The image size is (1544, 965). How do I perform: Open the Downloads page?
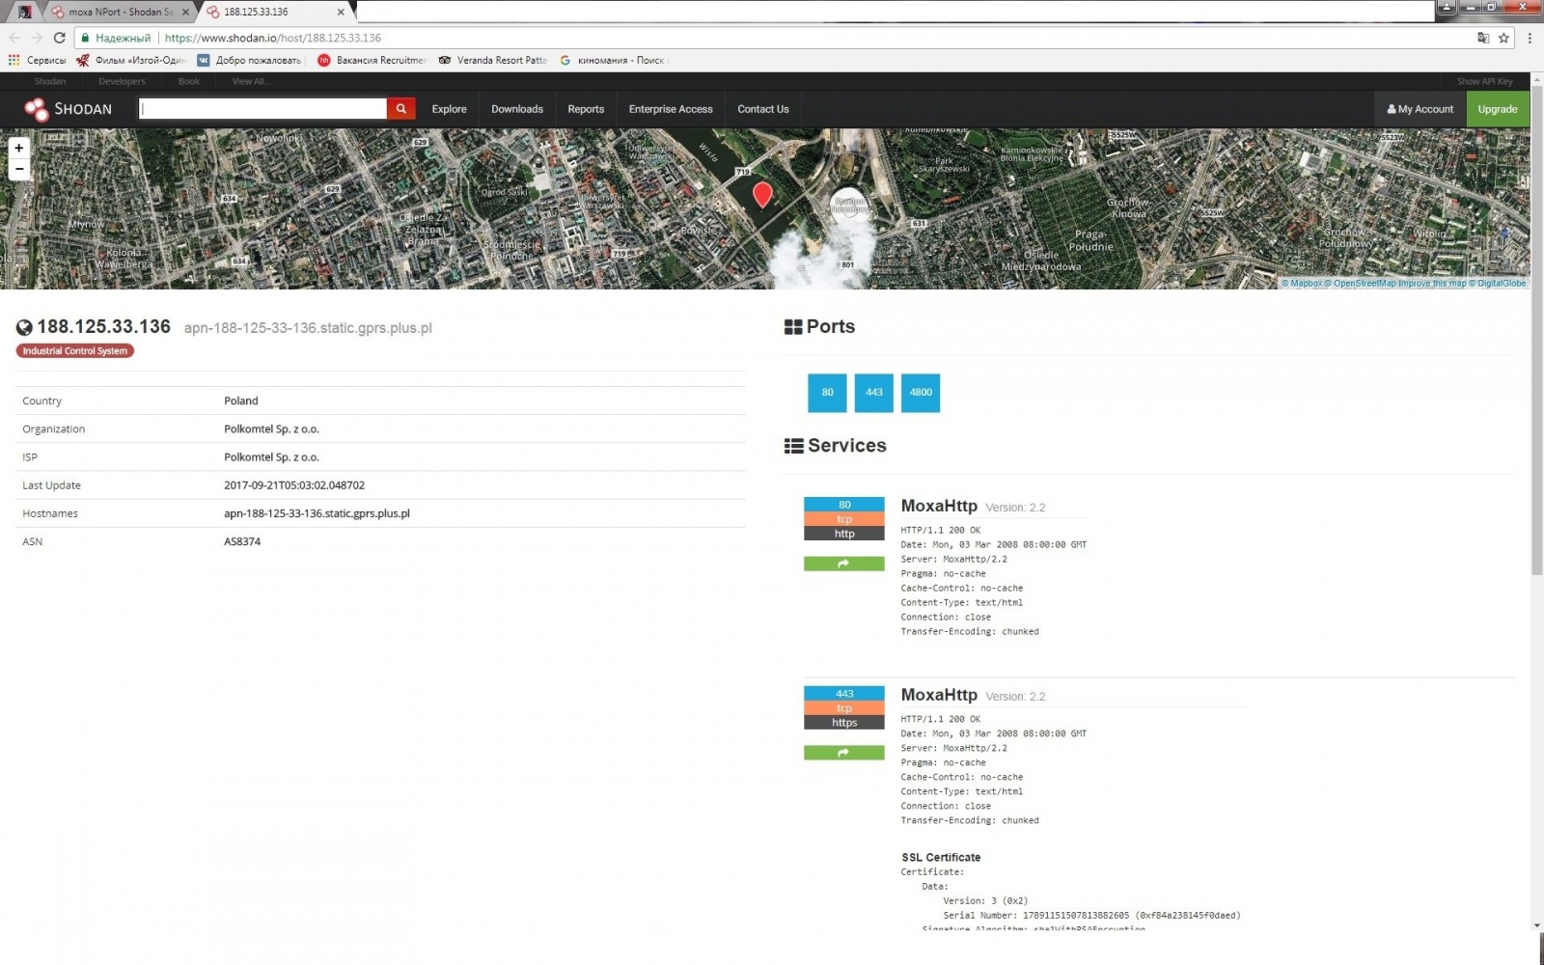click(517, 109)
